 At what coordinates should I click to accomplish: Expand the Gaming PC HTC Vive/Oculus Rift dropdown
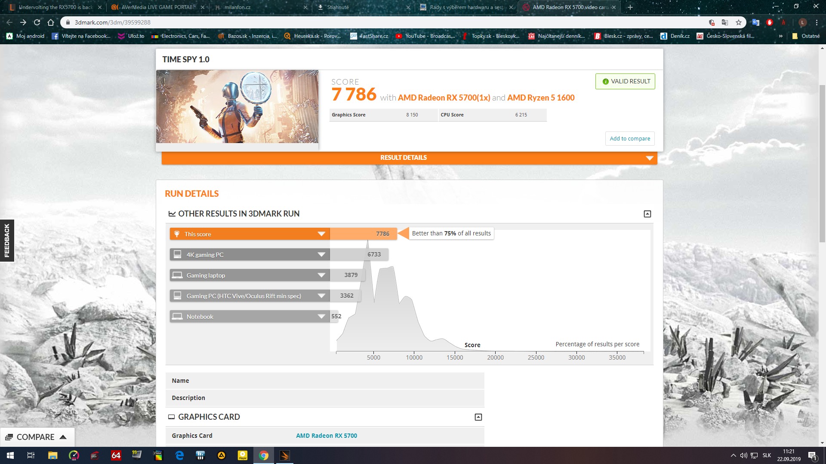click(321, 296)
